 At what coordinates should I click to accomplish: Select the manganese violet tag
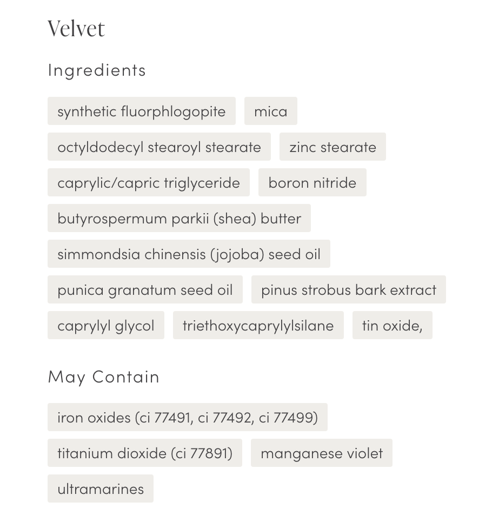point(321,453)
